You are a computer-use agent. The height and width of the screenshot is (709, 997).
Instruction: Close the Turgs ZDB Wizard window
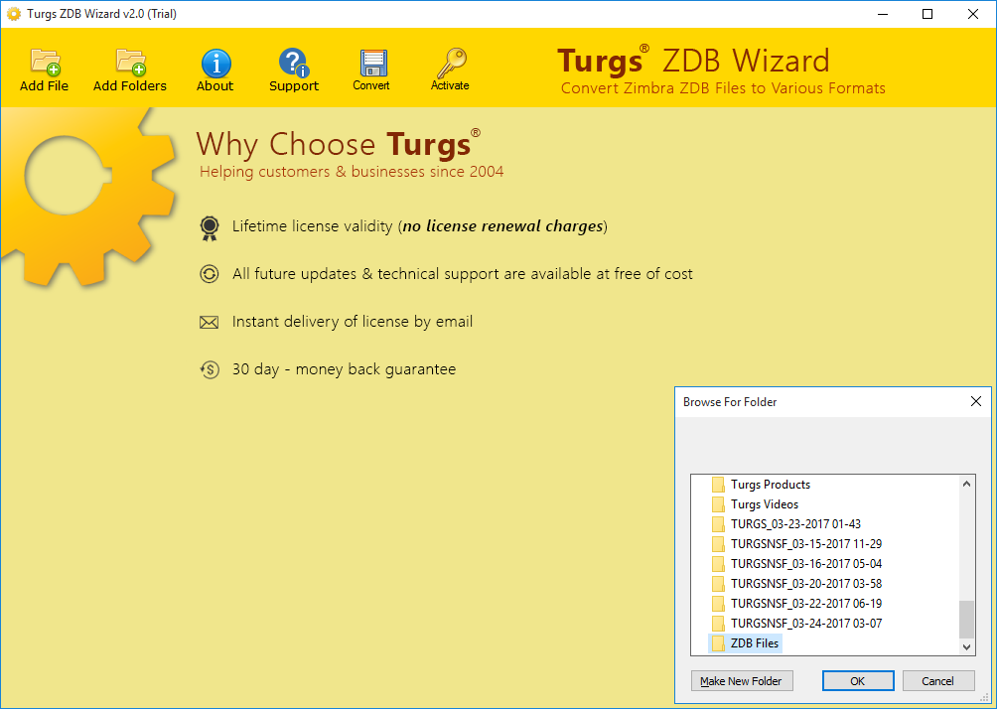coord(973,14)
